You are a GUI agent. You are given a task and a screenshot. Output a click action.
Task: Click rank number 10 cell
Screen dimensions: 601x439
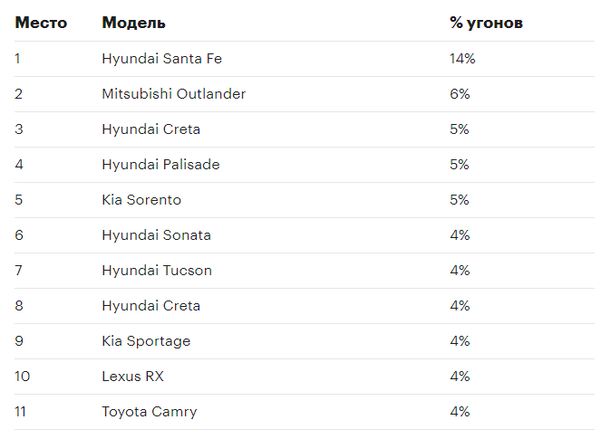click(23, 377)
